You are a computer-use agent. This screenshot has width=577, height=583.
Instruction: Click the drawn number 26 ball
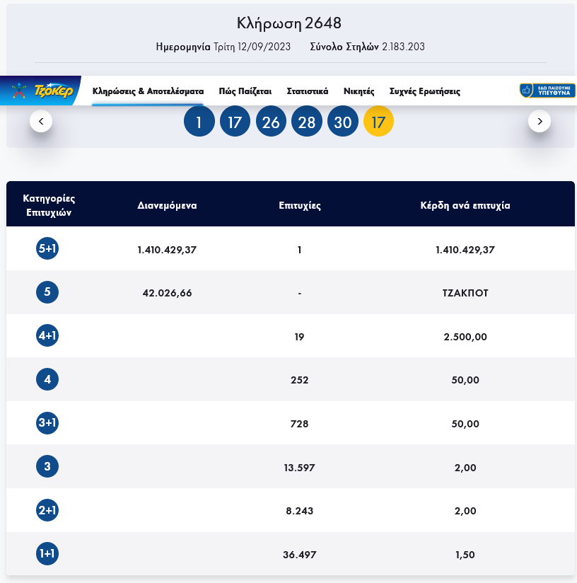click(271, 122)
